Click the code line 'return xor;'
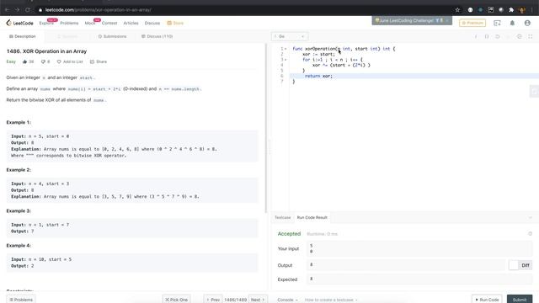The image size is (539, 303). click(318, 76)
